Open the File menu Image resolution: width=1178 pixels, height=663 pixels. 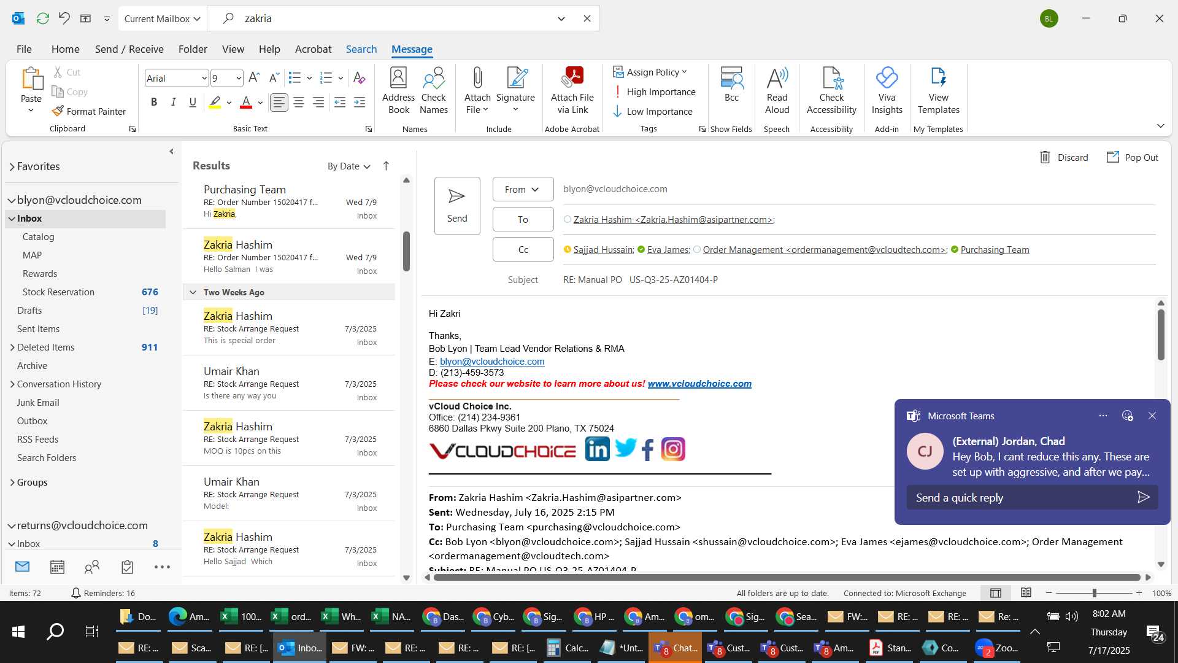pos(24,49)
